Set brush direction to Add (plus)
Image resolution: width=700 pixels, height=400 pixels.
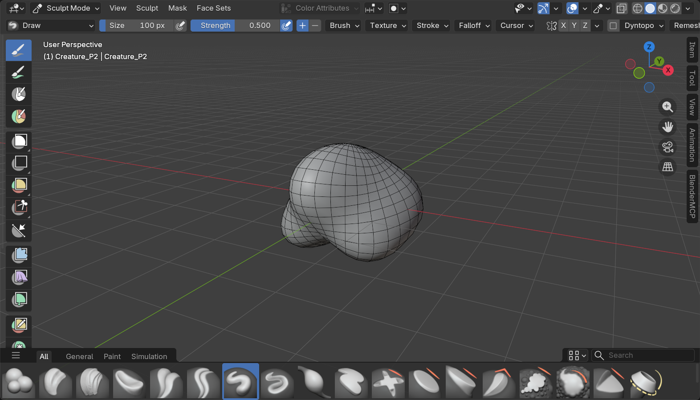click(x=303, y=26)
